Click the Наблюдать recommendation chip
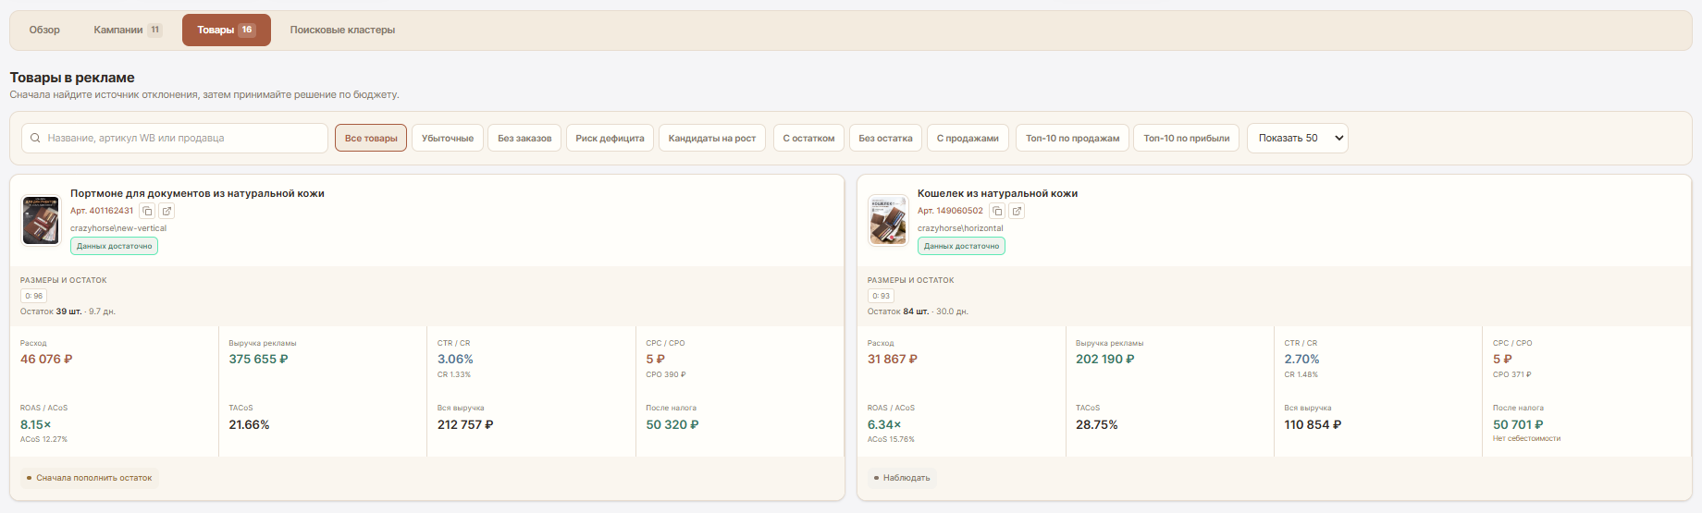Viewport: 1702px width, 513px height. tap(902, 478)
